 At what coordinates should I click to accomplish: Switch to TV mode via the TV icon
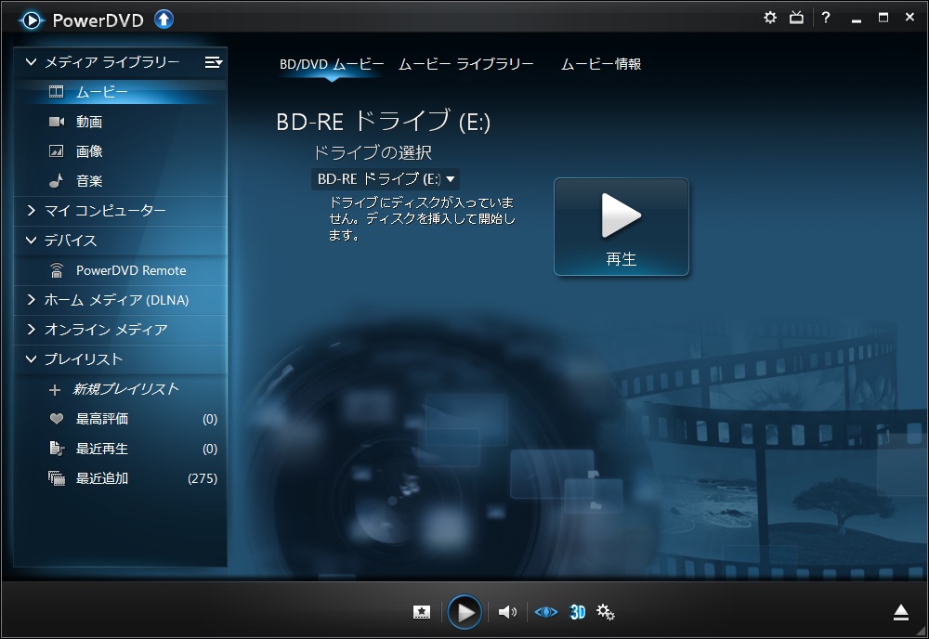(795, 16)
